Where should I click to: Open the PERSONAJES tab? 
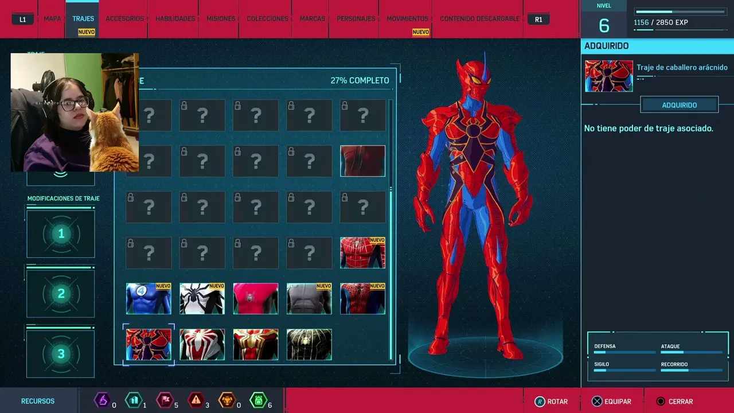[x=356, y=19]
